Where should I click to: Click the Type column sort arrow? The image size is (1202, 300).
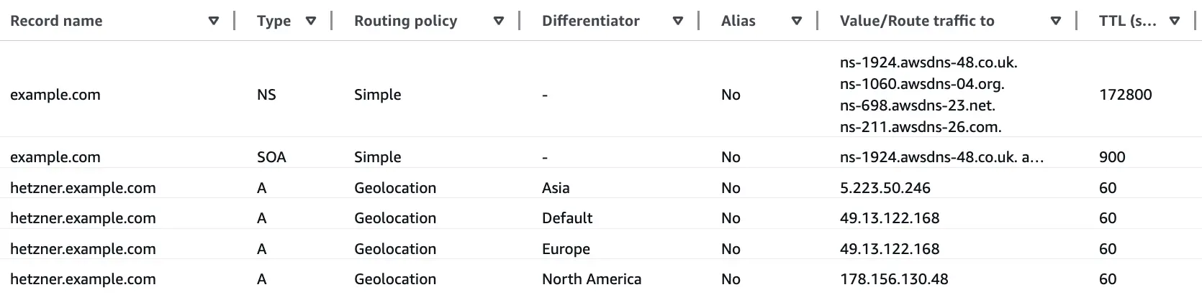pyautogui.click(x=311, y=22)
